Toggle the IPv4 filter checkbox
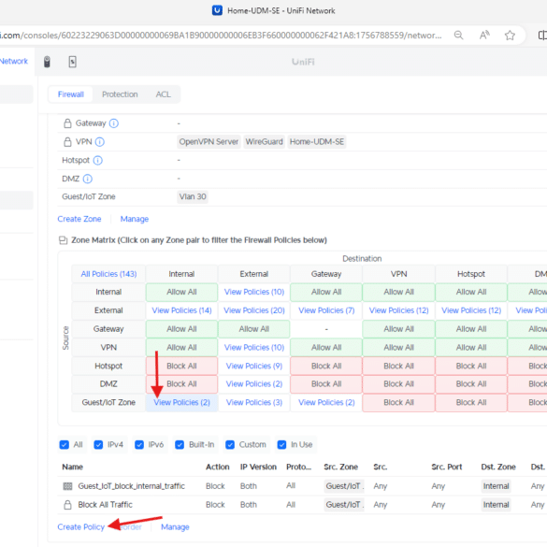The width and height of the screenshot is (547, 547). click(98, 445)
